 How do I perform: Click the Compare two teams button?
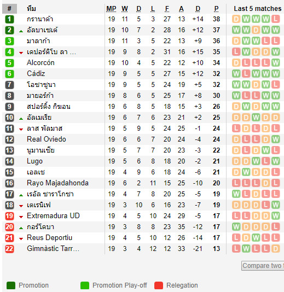(x=263, y=266)
